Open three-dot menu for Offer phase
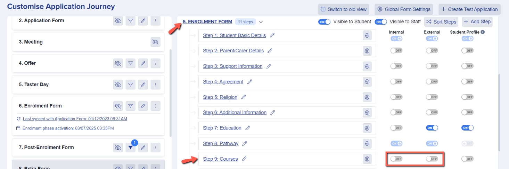This screenshot has width=509, height=169. [x=155, y=63]
